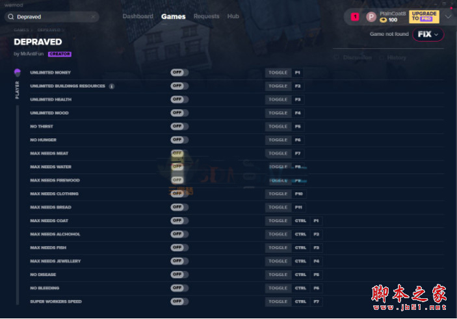This screenshot has height=319, width=457.
Task: Turn on No Bleeding switch
Action: pyautogui.click(x=179, y=288)
